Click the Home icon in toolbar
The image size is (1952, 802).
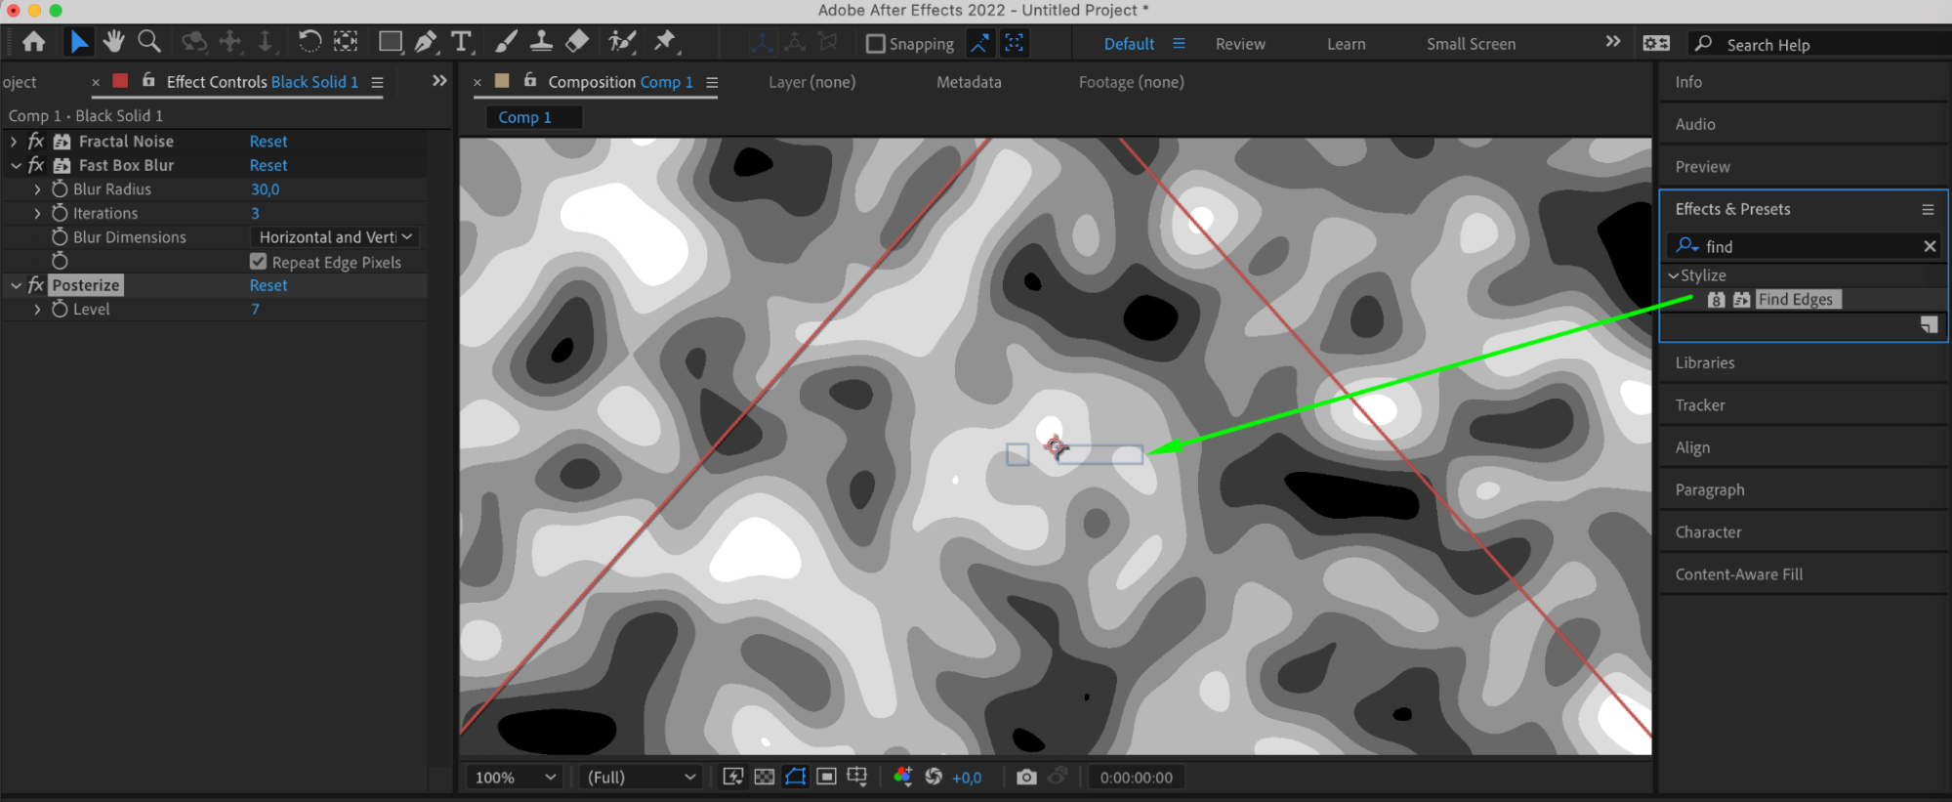click(34, 41)
